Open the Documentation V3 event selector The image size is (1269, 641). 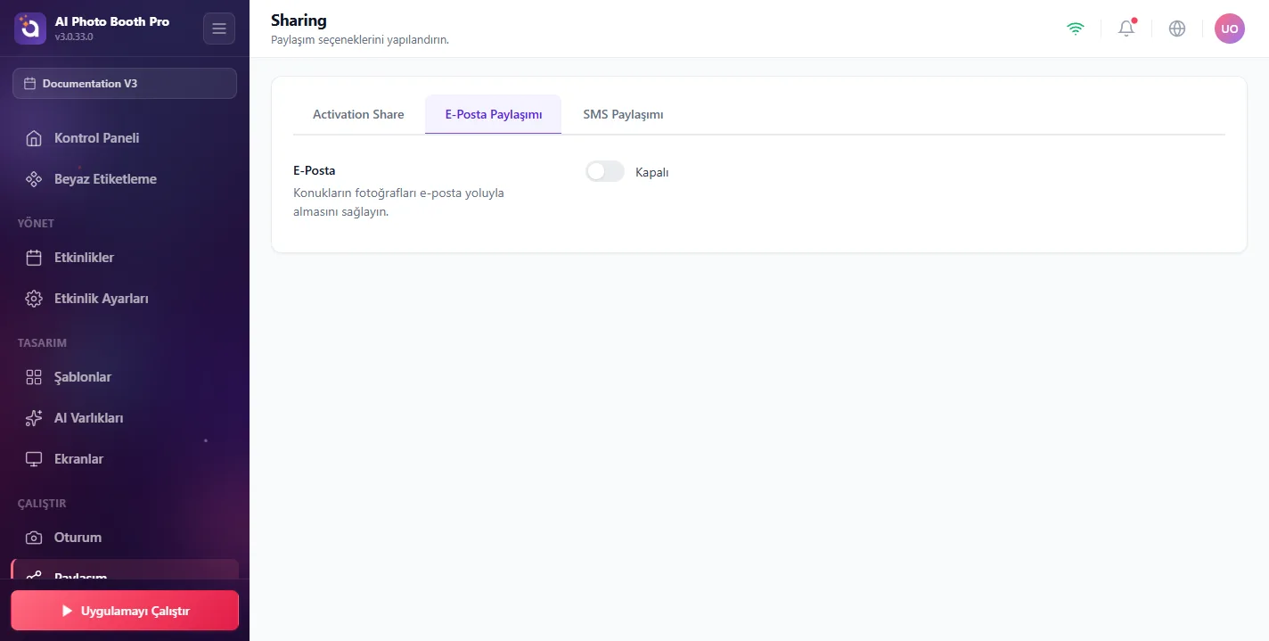[x=125, y=83]
